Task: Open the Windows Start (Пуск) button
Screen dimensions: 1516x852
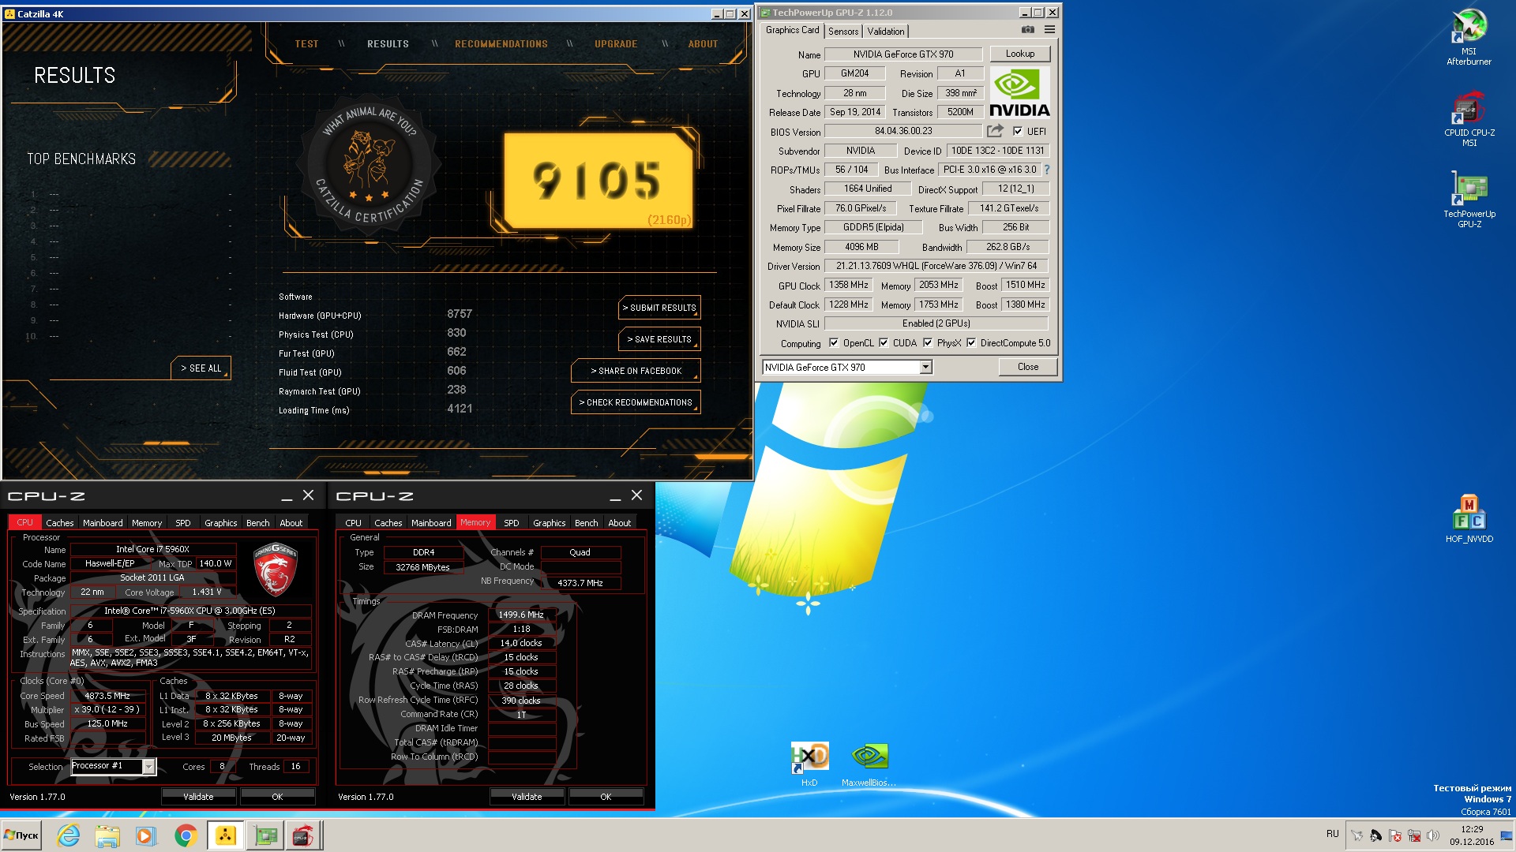Action: (x=22, y=835)
